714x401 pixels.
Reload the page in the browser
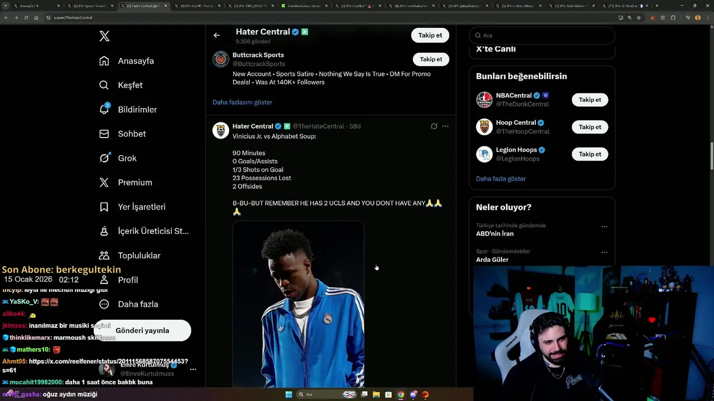tap(26, 17)
